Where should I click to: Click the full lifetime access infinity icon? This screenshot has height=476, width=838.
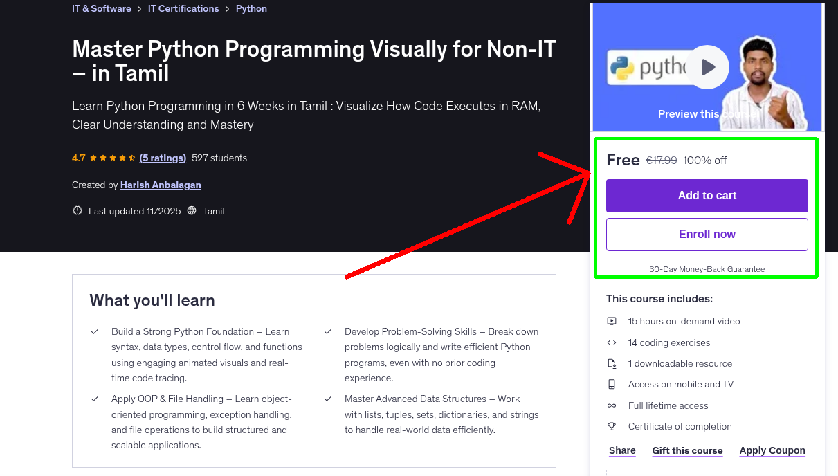tap(612, 405)
